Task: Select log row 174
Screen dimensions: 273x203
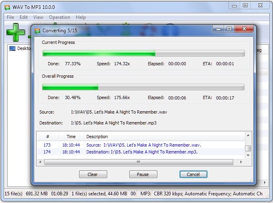Action: click(141, 152)
